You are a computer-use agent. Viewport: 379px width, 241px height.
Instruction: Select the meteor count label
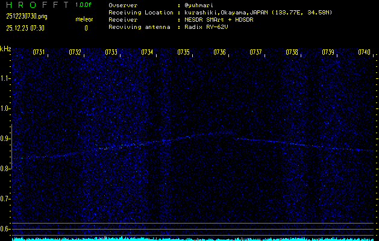pyautogui.click(x=84, y=20)
